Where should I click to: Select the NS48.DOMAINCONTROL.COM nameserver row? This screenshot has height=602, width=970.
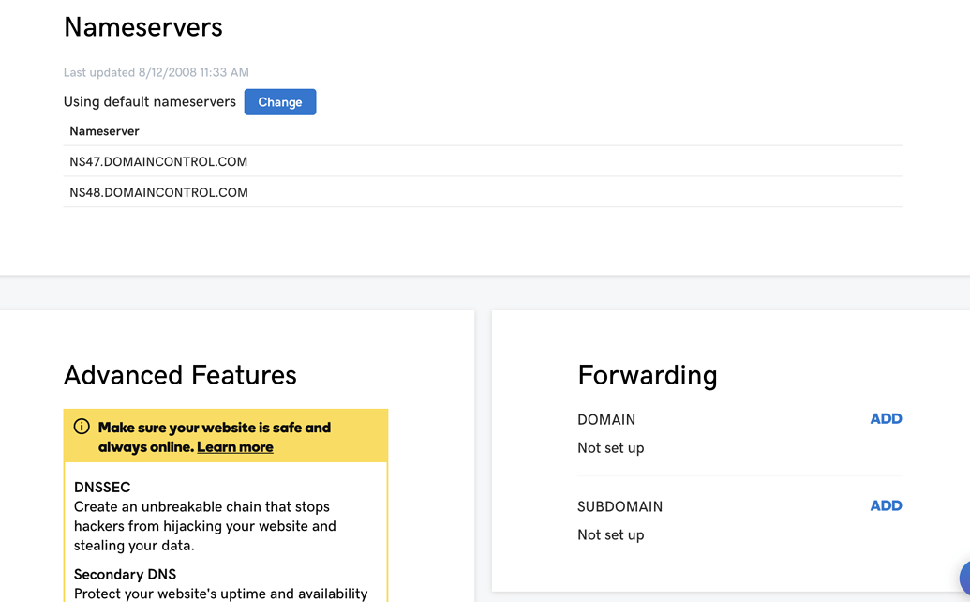[158, 193]
